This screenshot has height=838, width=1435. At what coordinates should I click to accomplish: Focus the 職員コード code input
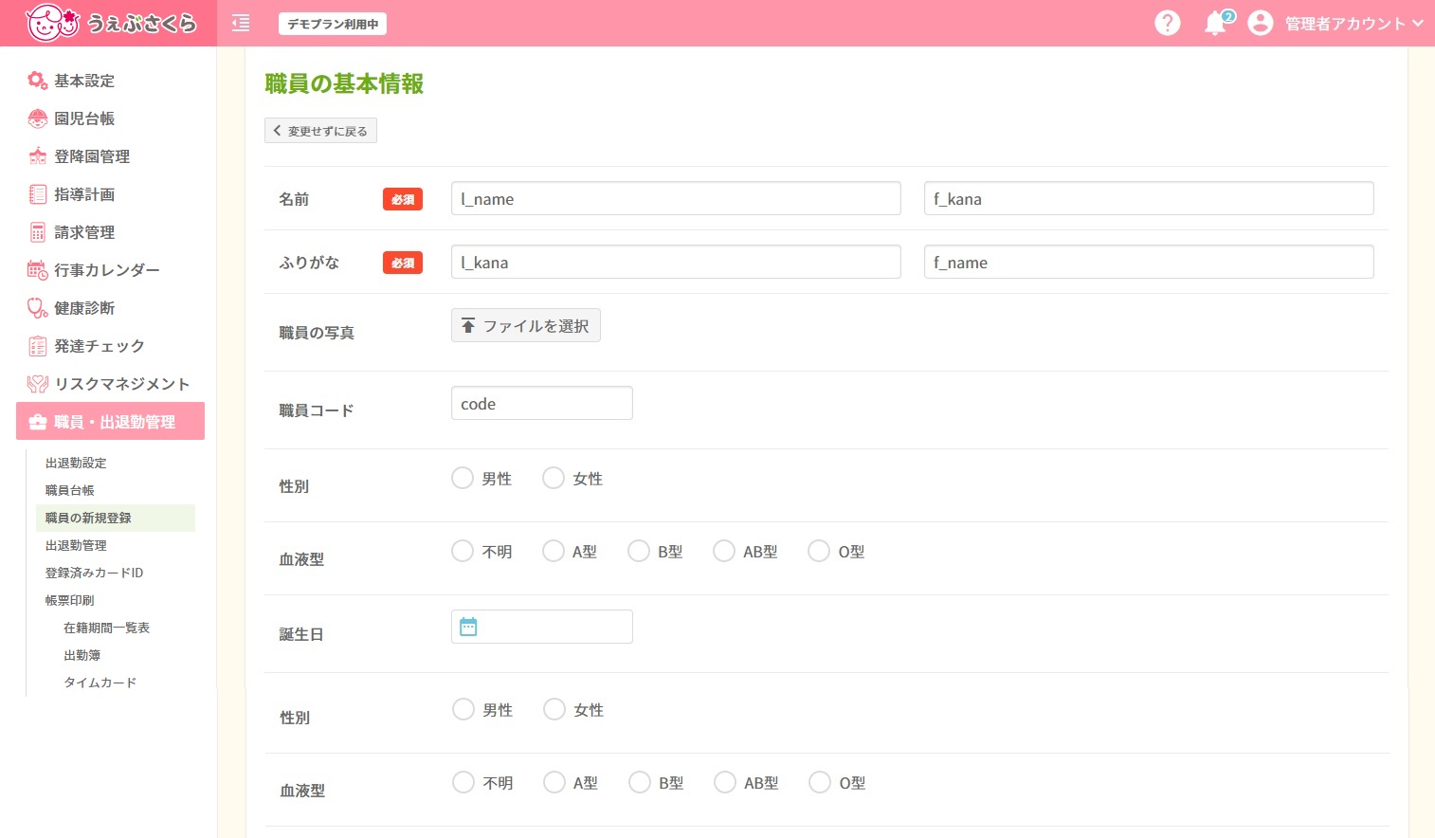pyautogui.click(x=542, y=403)
